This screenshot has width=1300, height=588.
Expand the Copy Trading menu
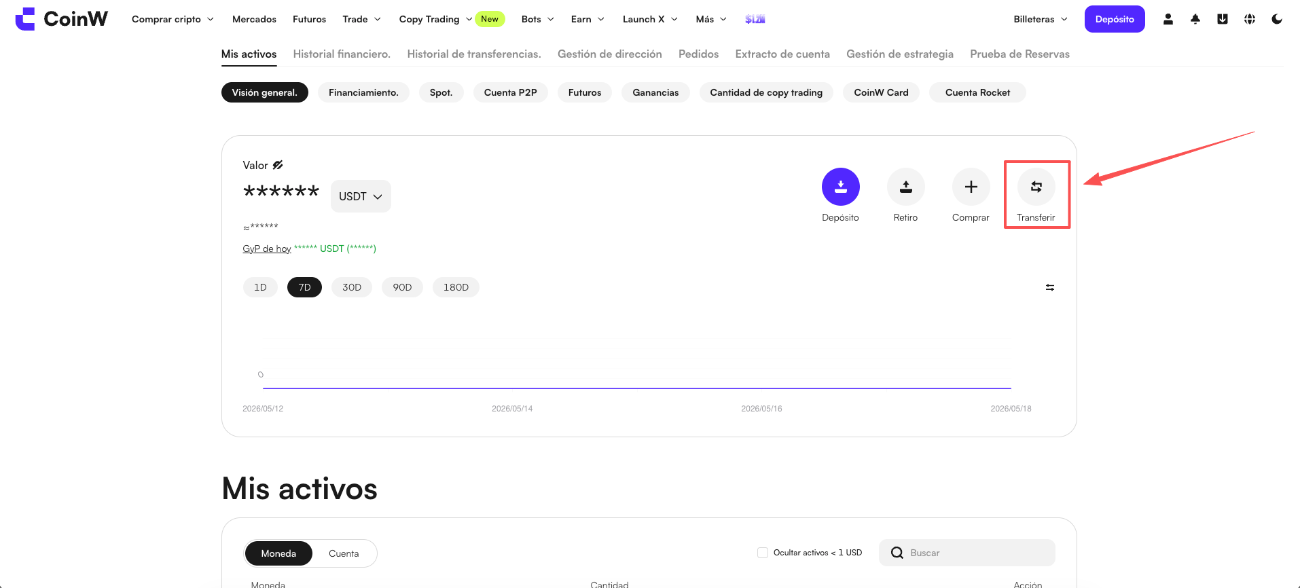435,19
